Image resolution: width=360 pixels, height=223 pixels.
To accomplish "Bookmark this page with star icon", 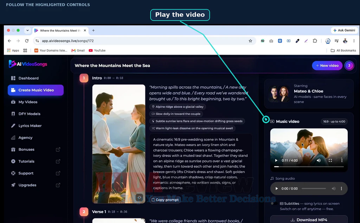I will pyautogui.click(x=250, y=41).
